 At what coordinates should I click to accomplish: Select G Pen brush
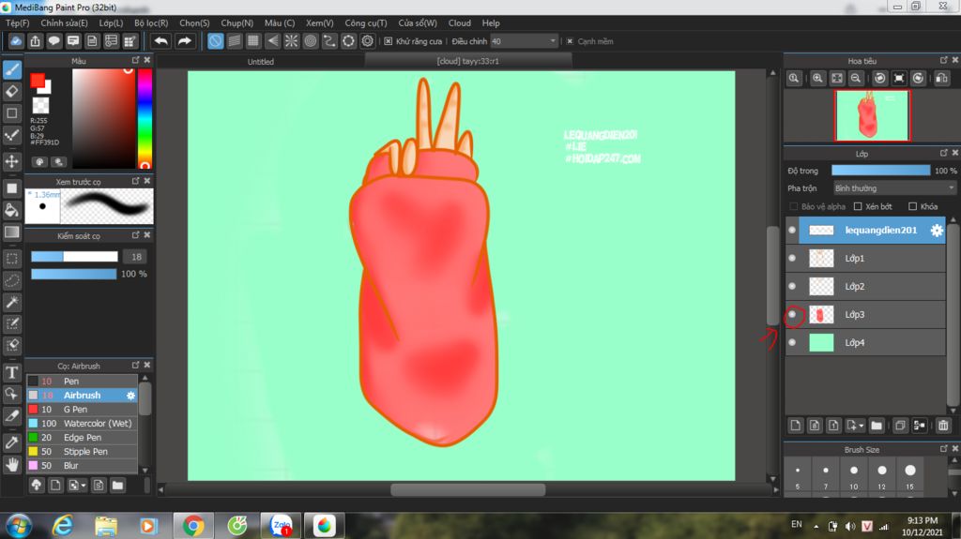[x=83, y=409]
